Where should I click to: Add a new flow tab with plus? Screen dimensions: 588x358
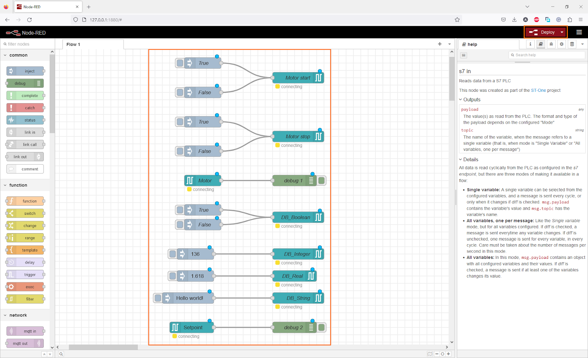(440, 44)
